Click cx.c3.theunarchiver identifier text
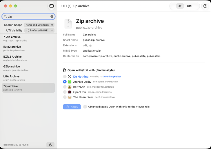The height and width of the screenshot is (149, 211). (x=105, y=97)
